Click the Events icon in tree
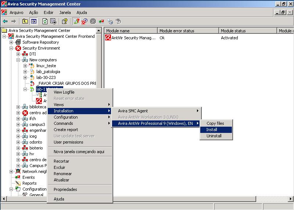Viewport: 294px width, 210px height. [18, 177]
